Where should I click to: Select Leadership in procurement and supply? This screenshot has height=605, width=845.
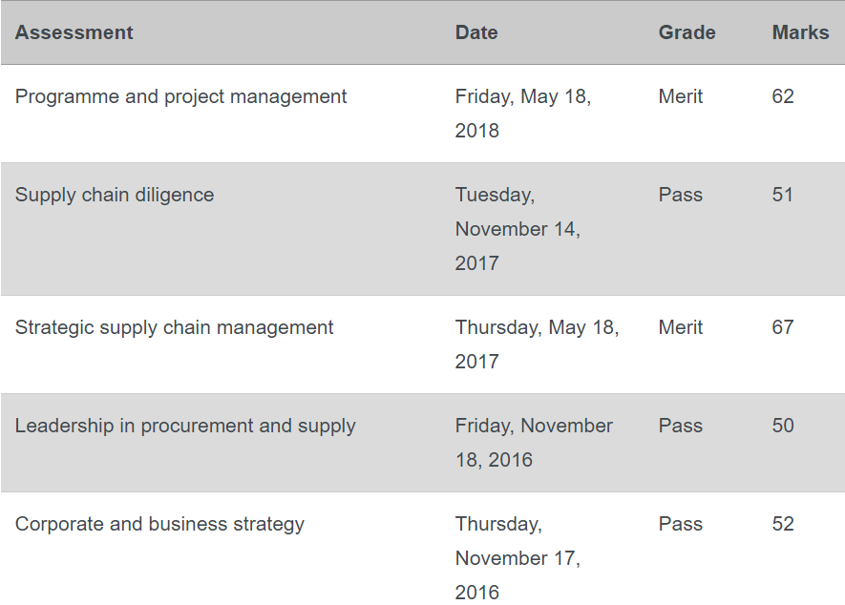pos(185,426)
